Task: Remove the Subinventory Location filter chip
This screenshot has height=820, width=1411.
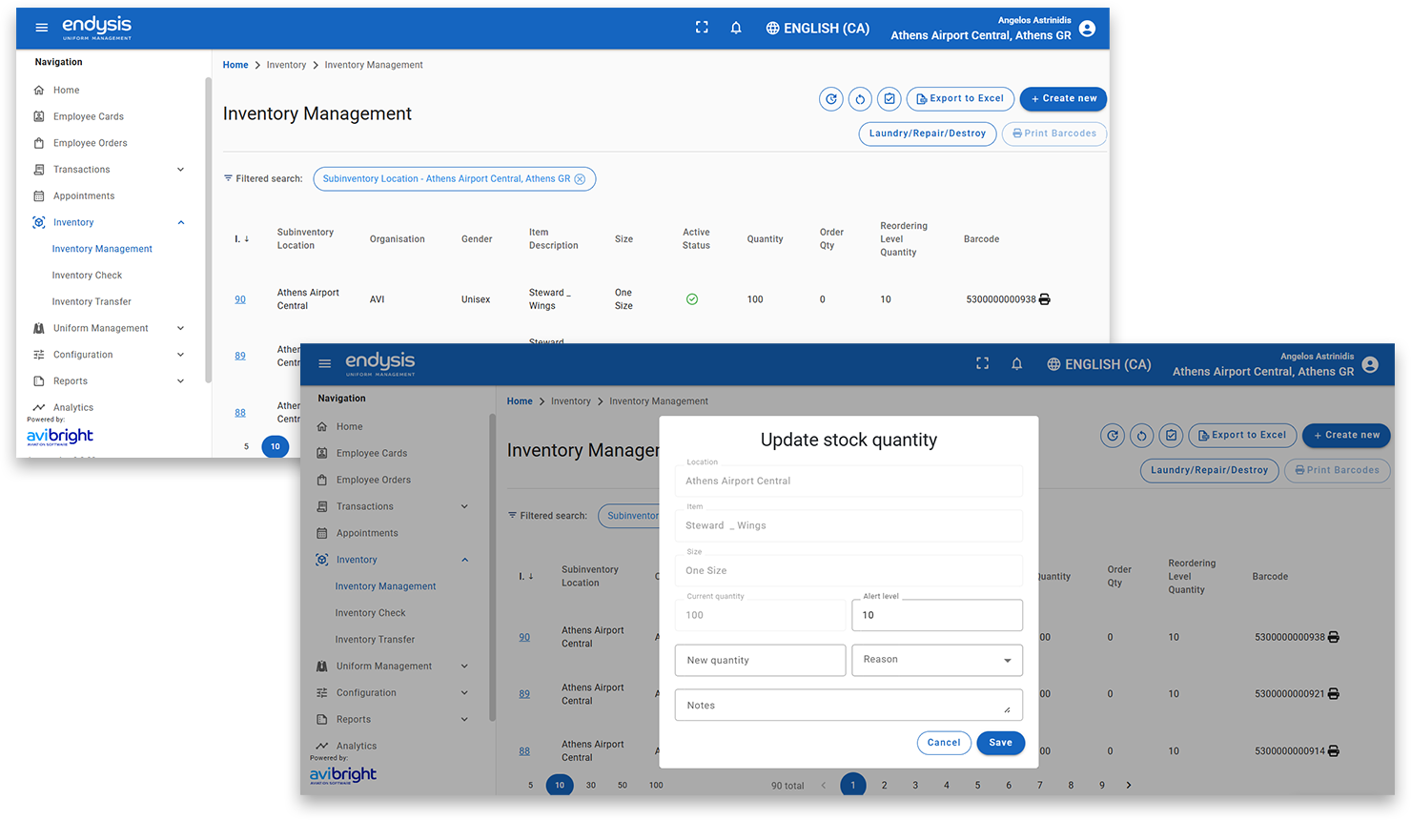Action: (580, 179)
